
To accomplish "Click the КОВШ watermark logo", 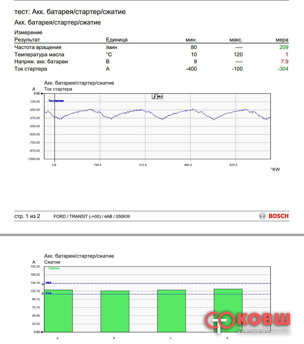I will coord(247,322).
